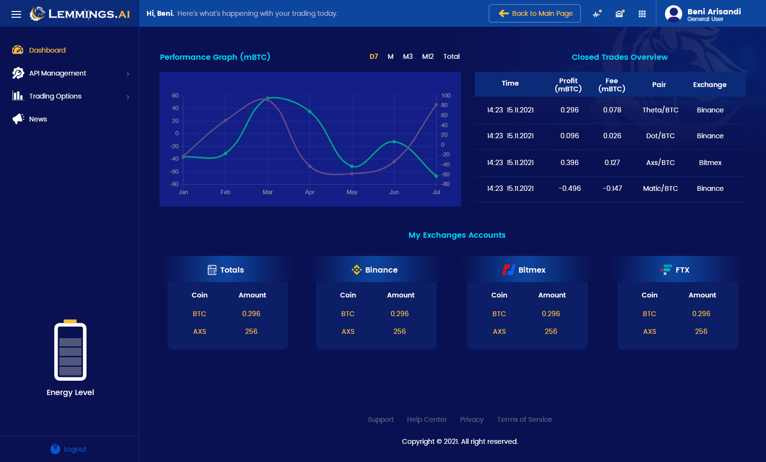The width and height of the screenshot is (766, 462).
Task: Click the Mar green graph data point
Action: point(268,98)
